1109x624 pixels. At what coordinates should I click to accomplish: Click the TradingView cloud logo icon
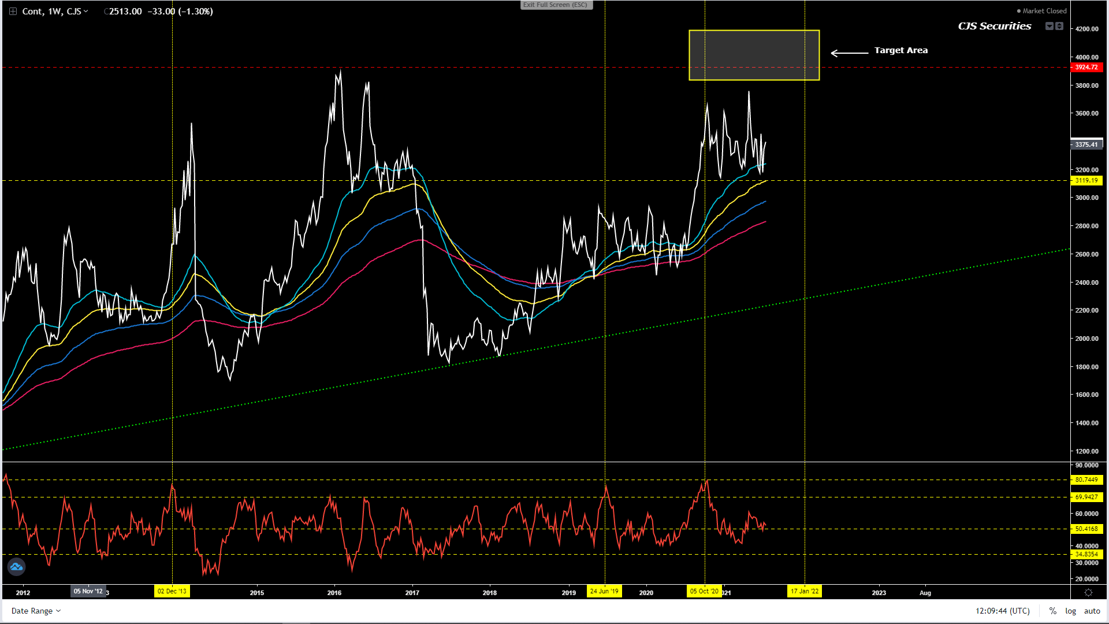(16, 567)
